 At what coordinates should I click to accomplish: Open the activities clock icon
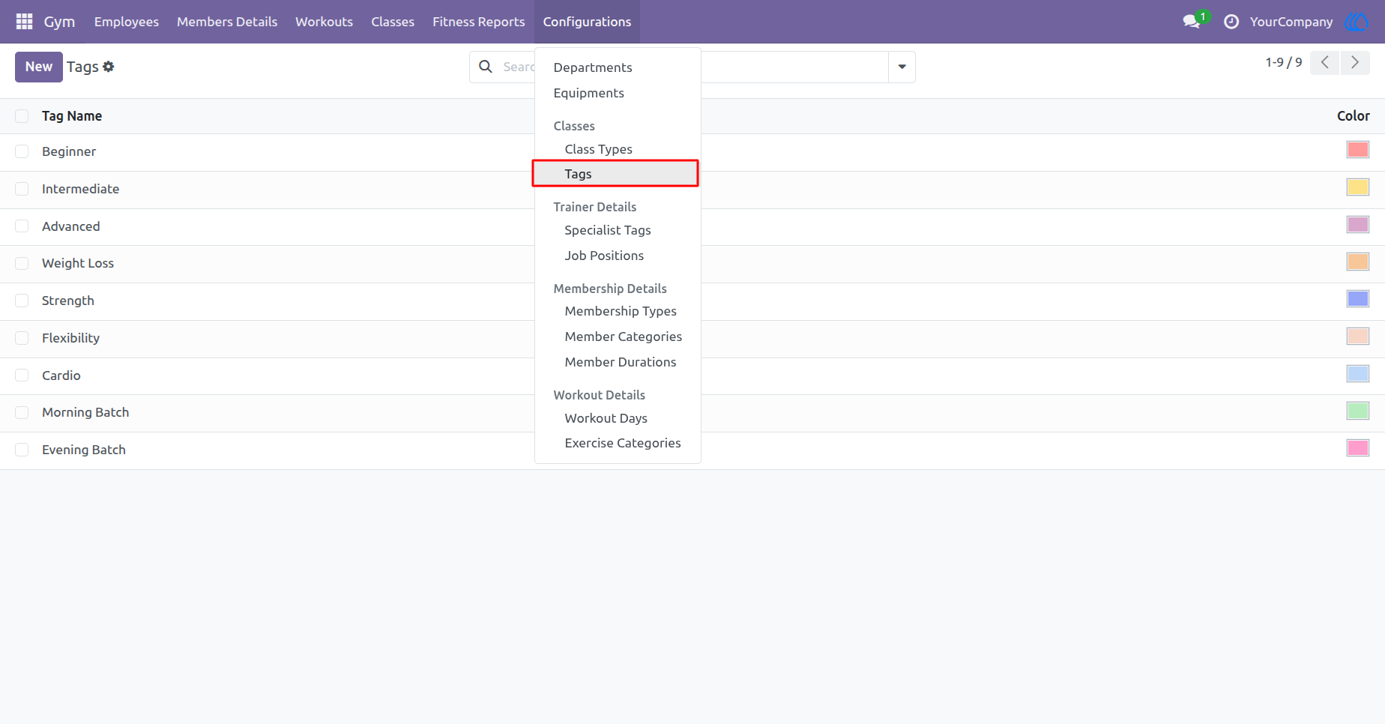(1231, 22)
